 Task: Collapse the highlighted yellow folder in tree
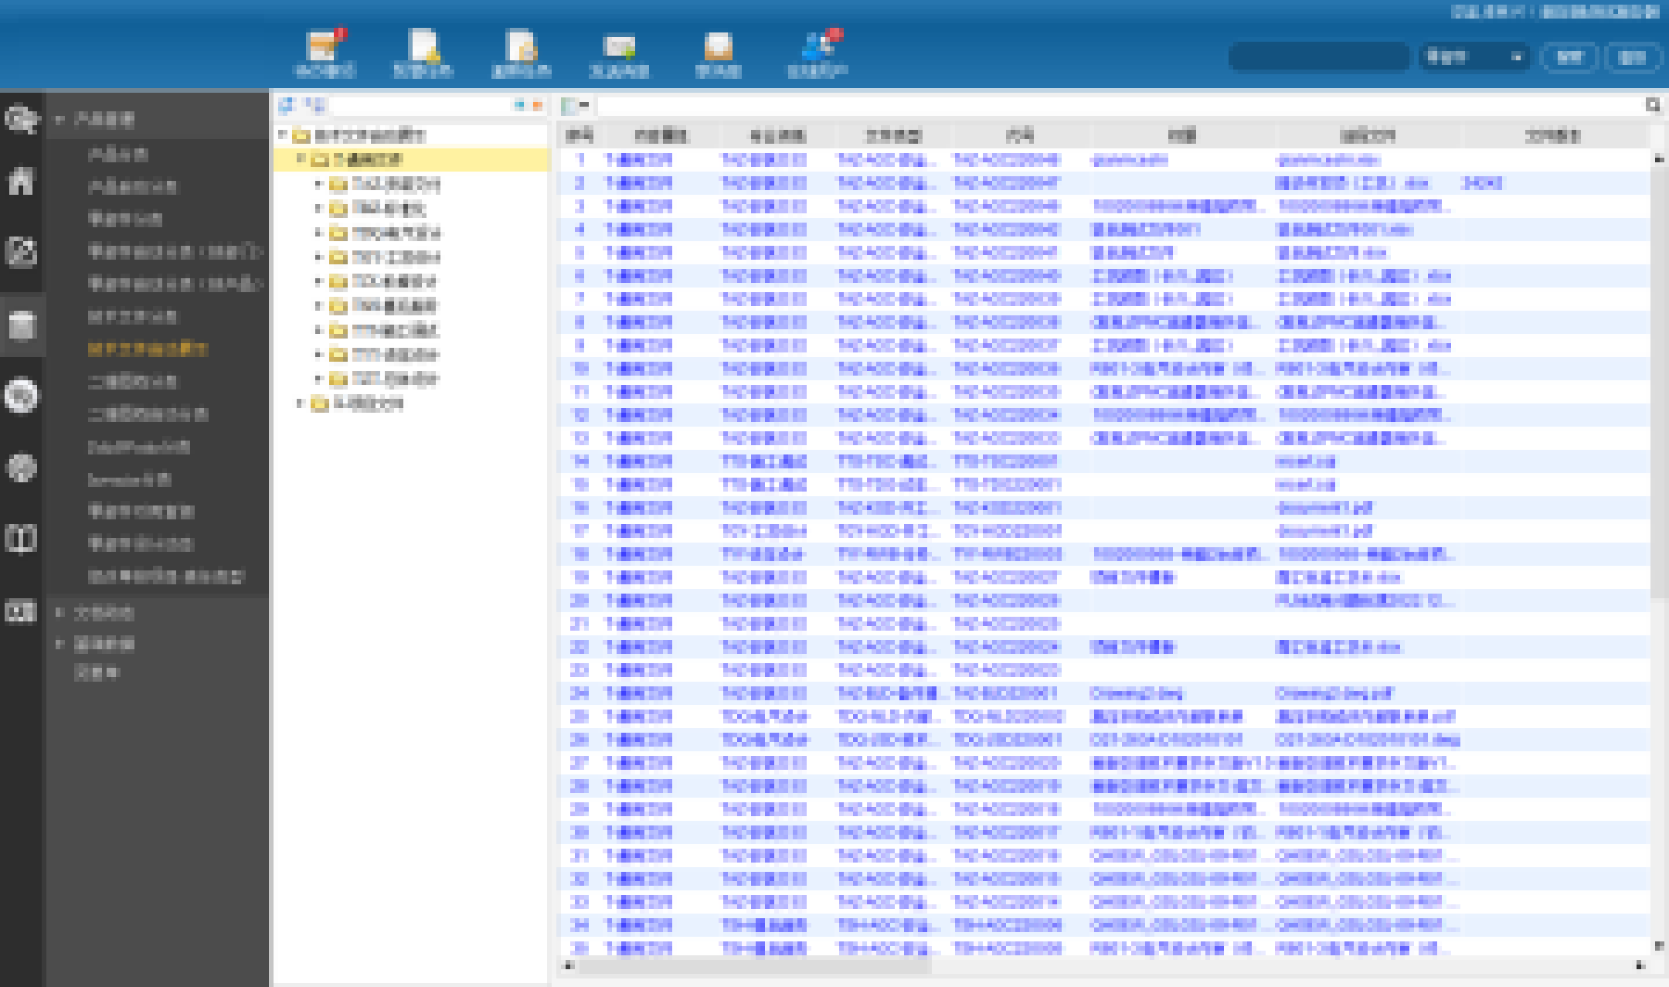[301, 159]
